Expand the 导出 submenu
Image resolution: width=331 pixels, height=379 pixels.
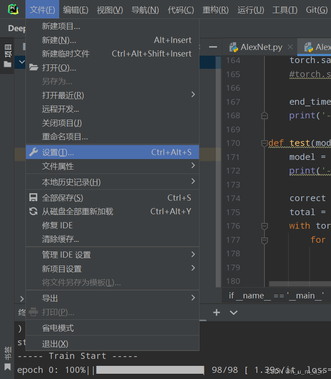(193, 298)
